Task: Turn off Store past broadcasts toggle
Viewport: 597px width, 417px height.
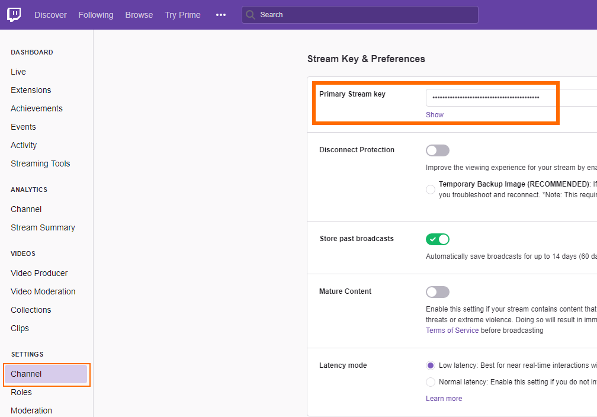Action: (438, 239)
